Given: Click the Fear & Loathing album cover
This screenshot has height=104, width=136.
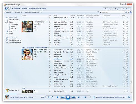Looking at the screenshot, I should pyautogui.click(x=27, y=54).
